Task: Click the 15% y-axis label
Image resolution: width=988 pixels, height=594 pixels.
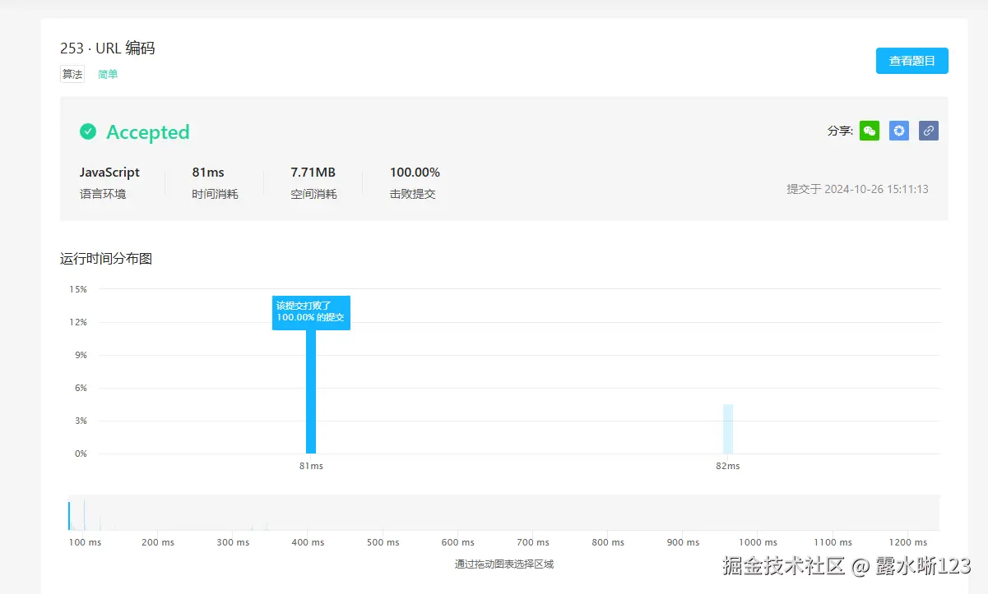Action: coord(78,289)
